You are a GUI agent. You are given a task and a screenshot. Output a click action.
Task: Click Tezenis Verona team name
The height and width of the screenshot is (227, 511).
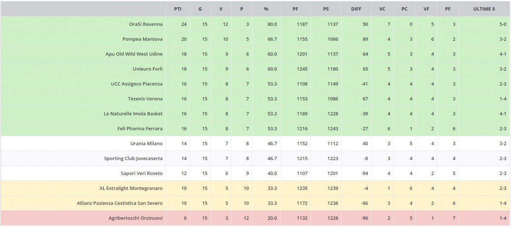[x=145, y=99]
